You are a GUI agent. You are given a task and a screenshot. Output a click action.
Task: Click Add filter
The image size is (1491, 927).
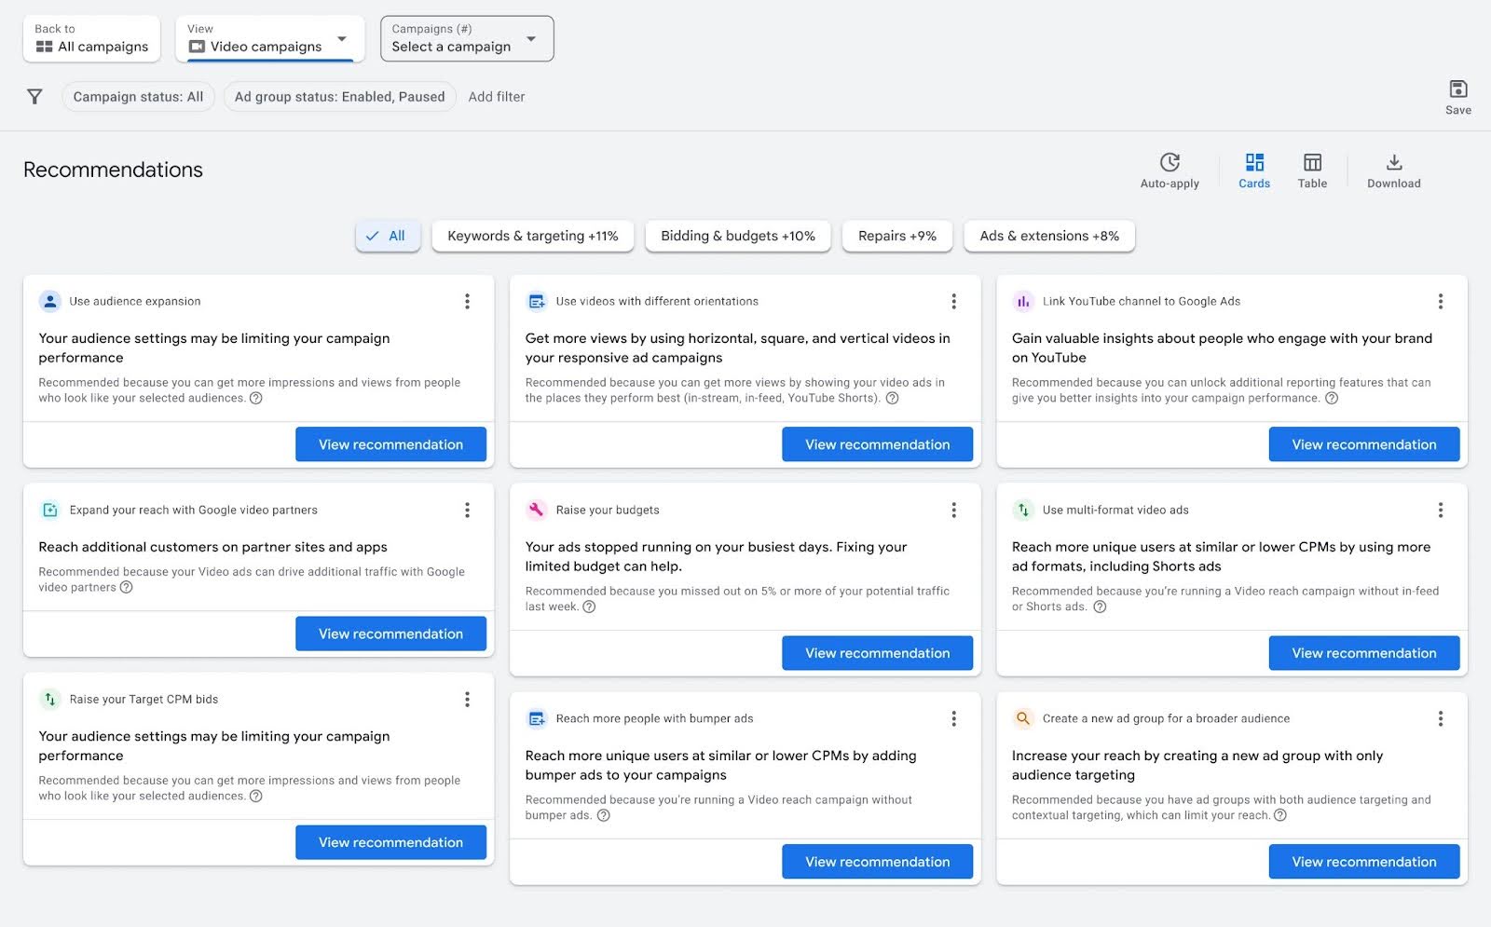[497, 96]
